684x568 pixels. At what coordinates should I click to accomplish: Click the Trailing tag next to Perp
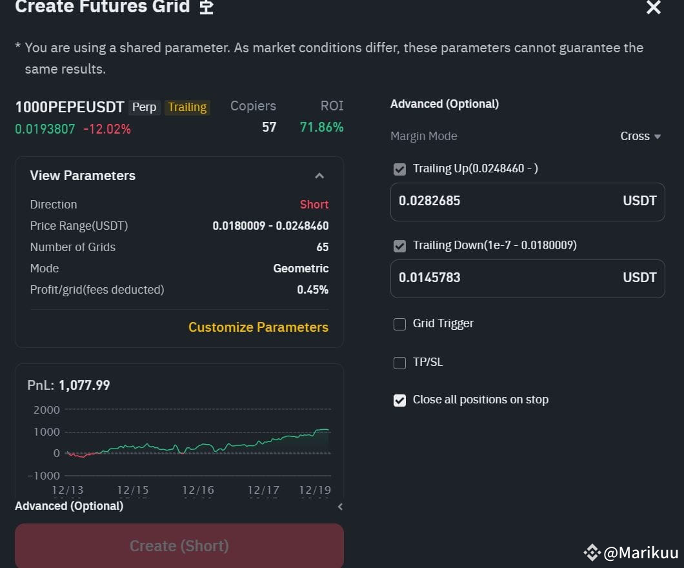click(x=187, y=107)
